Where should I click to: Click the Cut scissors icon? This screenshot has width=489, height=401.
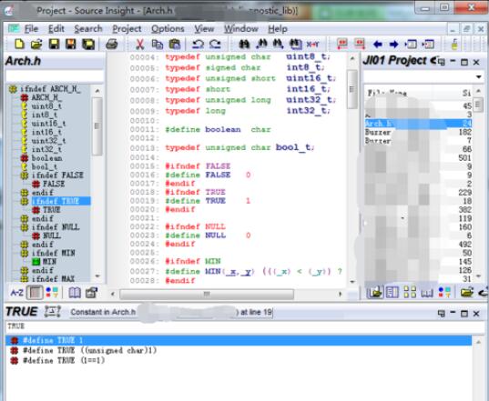tap(139, 45)
